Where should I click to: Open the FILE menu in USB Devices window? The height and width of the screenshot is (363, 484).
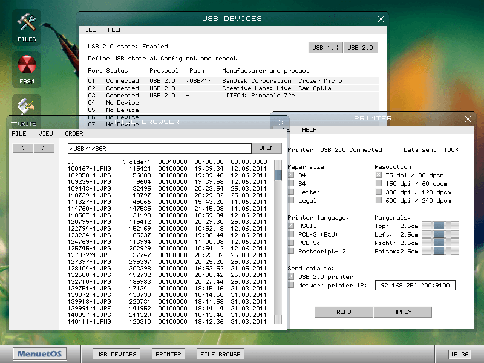click(x=88, y=30)
